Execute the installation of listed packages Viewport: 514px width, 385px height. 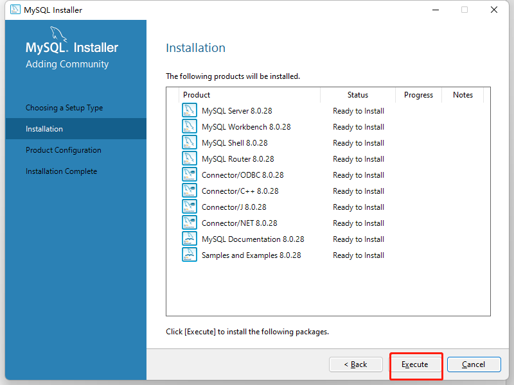[x=415, y=364]
